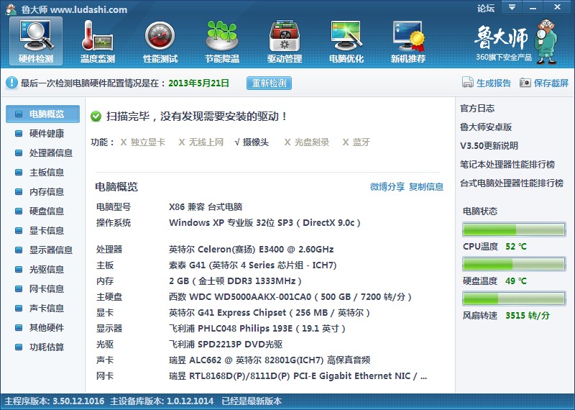
Task: Click the Celeron E3400 processor text
Action: [251, 250]
